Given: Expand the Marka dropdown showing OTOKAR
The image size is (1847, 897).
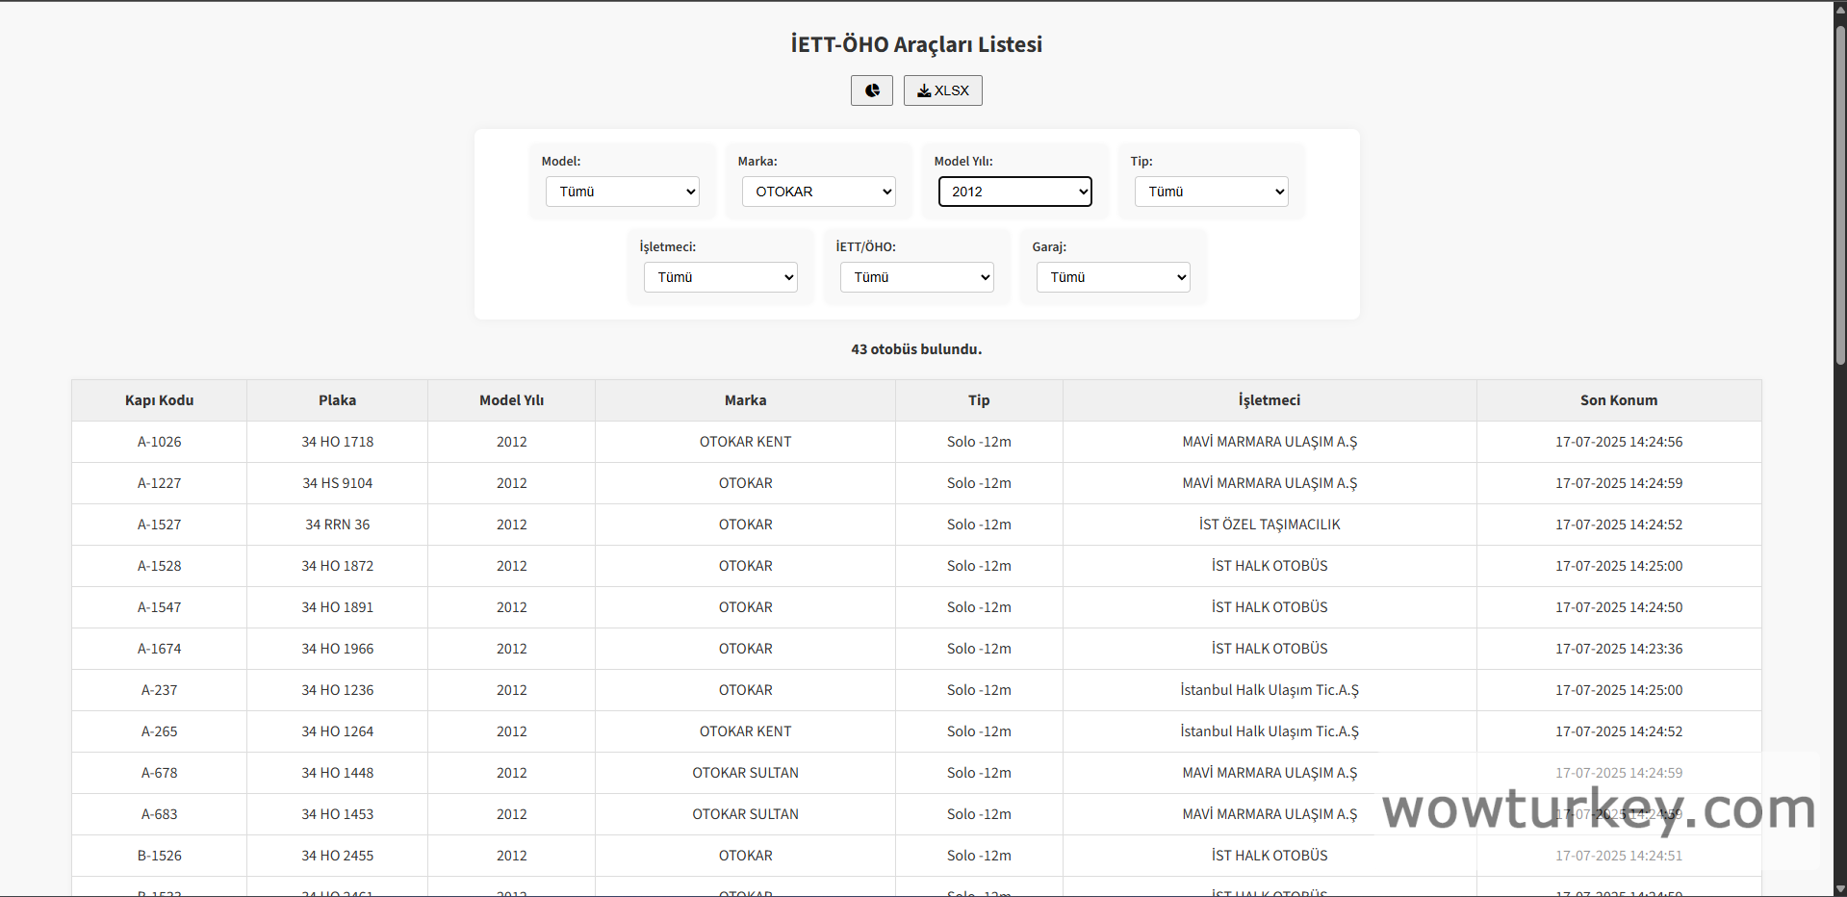Looking at the screenshot, I should pos(818,192).
